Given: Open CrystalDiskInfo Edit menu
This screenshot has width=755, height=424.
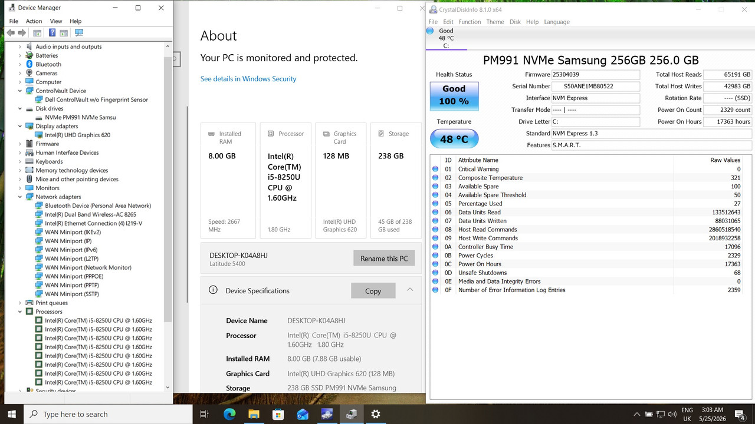Looking at the screenshot, I should point(448,22).
